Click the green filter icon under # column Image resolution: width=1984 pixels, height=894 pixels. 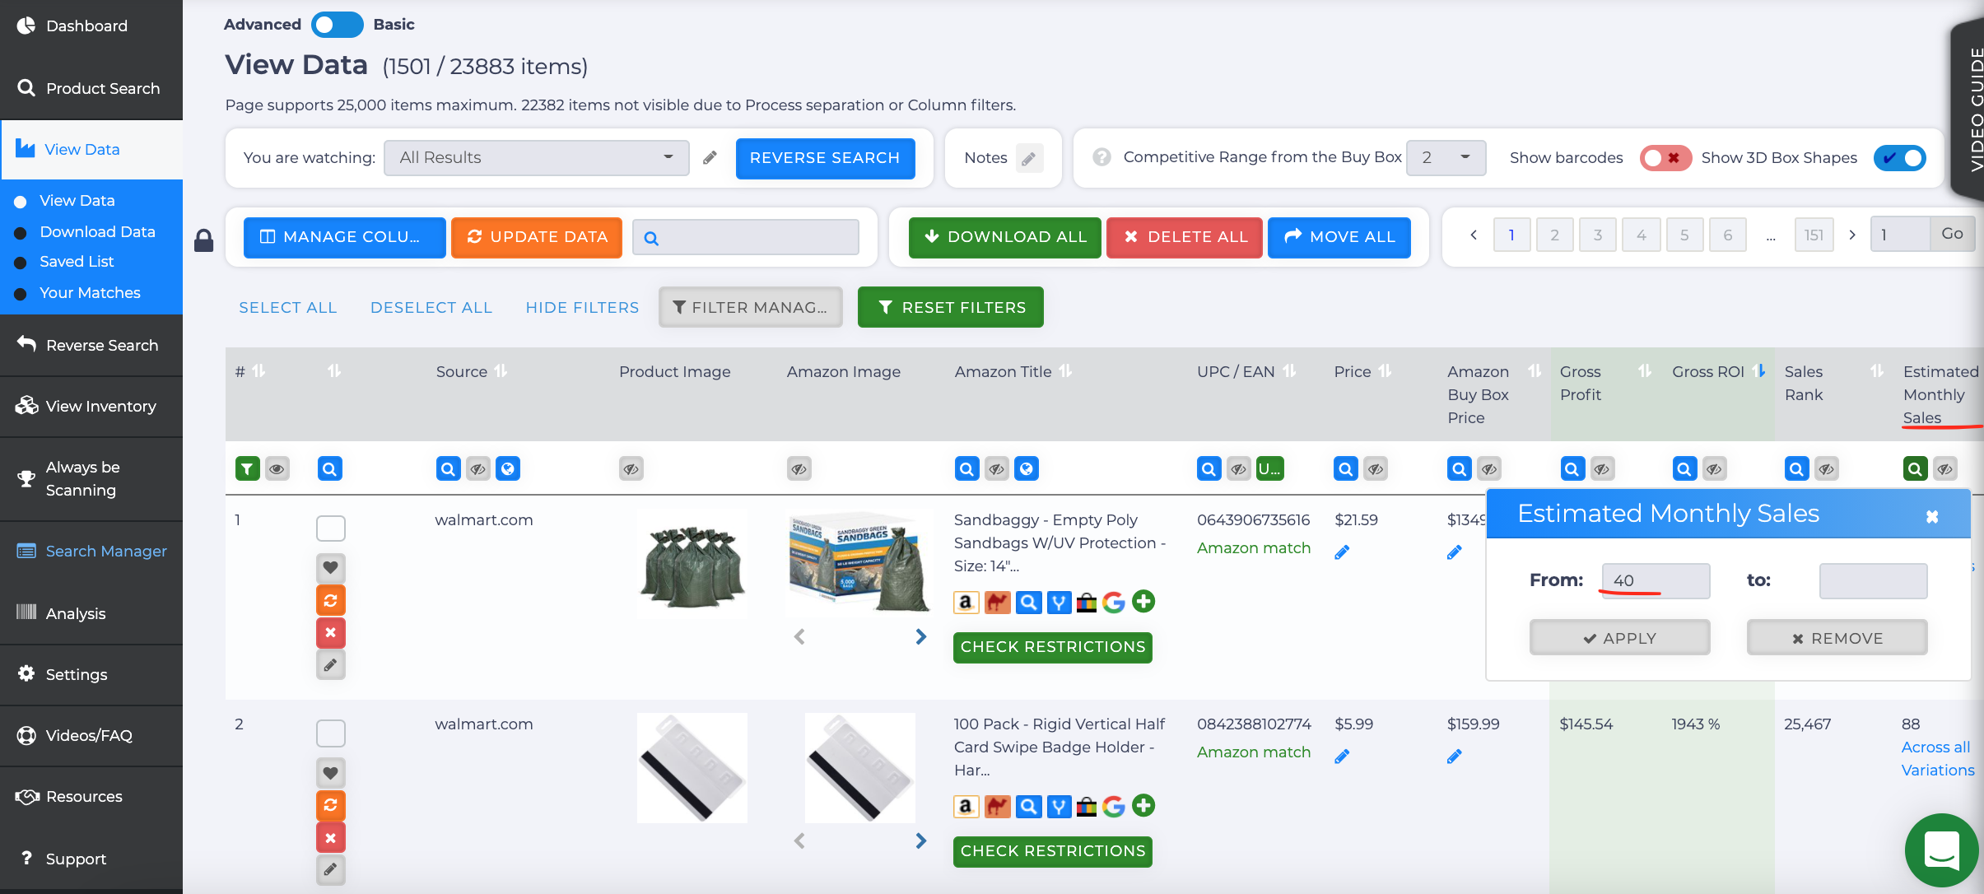[x=247, y=468]
